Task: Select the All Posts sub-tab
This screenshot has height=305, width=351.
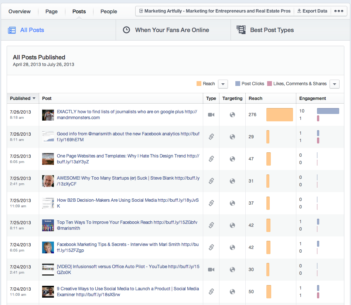Action: [x=58, y=30]
